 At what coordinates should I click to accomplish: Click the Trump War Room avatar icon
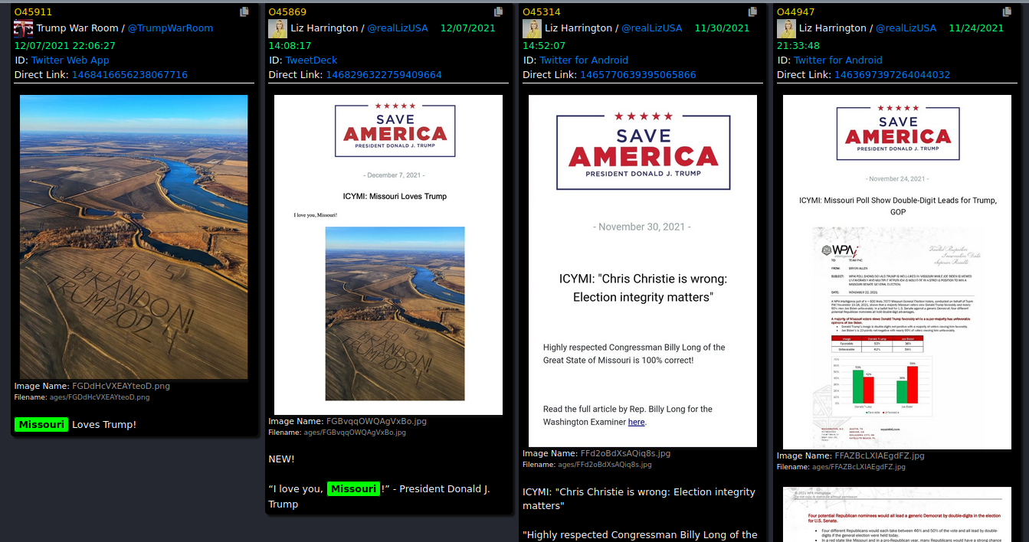point(23,28)
